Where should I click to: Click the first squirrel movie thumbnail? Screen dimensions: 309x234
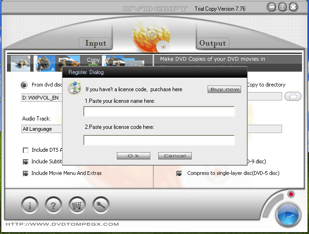pyautogui.click(x=20, y=63)
